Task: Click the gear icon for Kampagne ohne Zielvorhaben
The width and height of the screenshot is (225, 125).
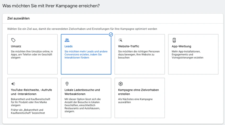Action: (x=121, y=84)
